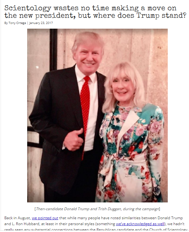Click the author name Tony Ortega
This screenshot has width=189, height=232.
coord(17,23)
